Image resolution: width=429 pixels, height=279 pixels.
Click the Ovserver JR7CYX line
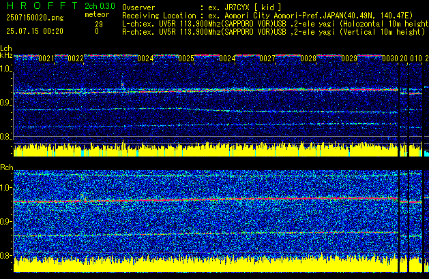[202, 7]
